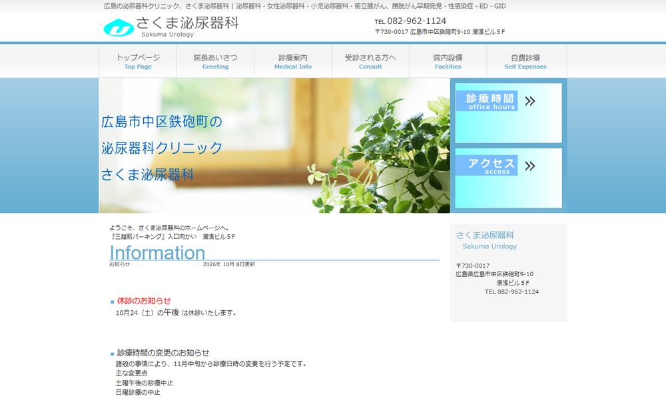Screen dimensions: 666x416
Task: Click the sidebar postal code 〒730-0017
Action: click(x=473, y=266)
